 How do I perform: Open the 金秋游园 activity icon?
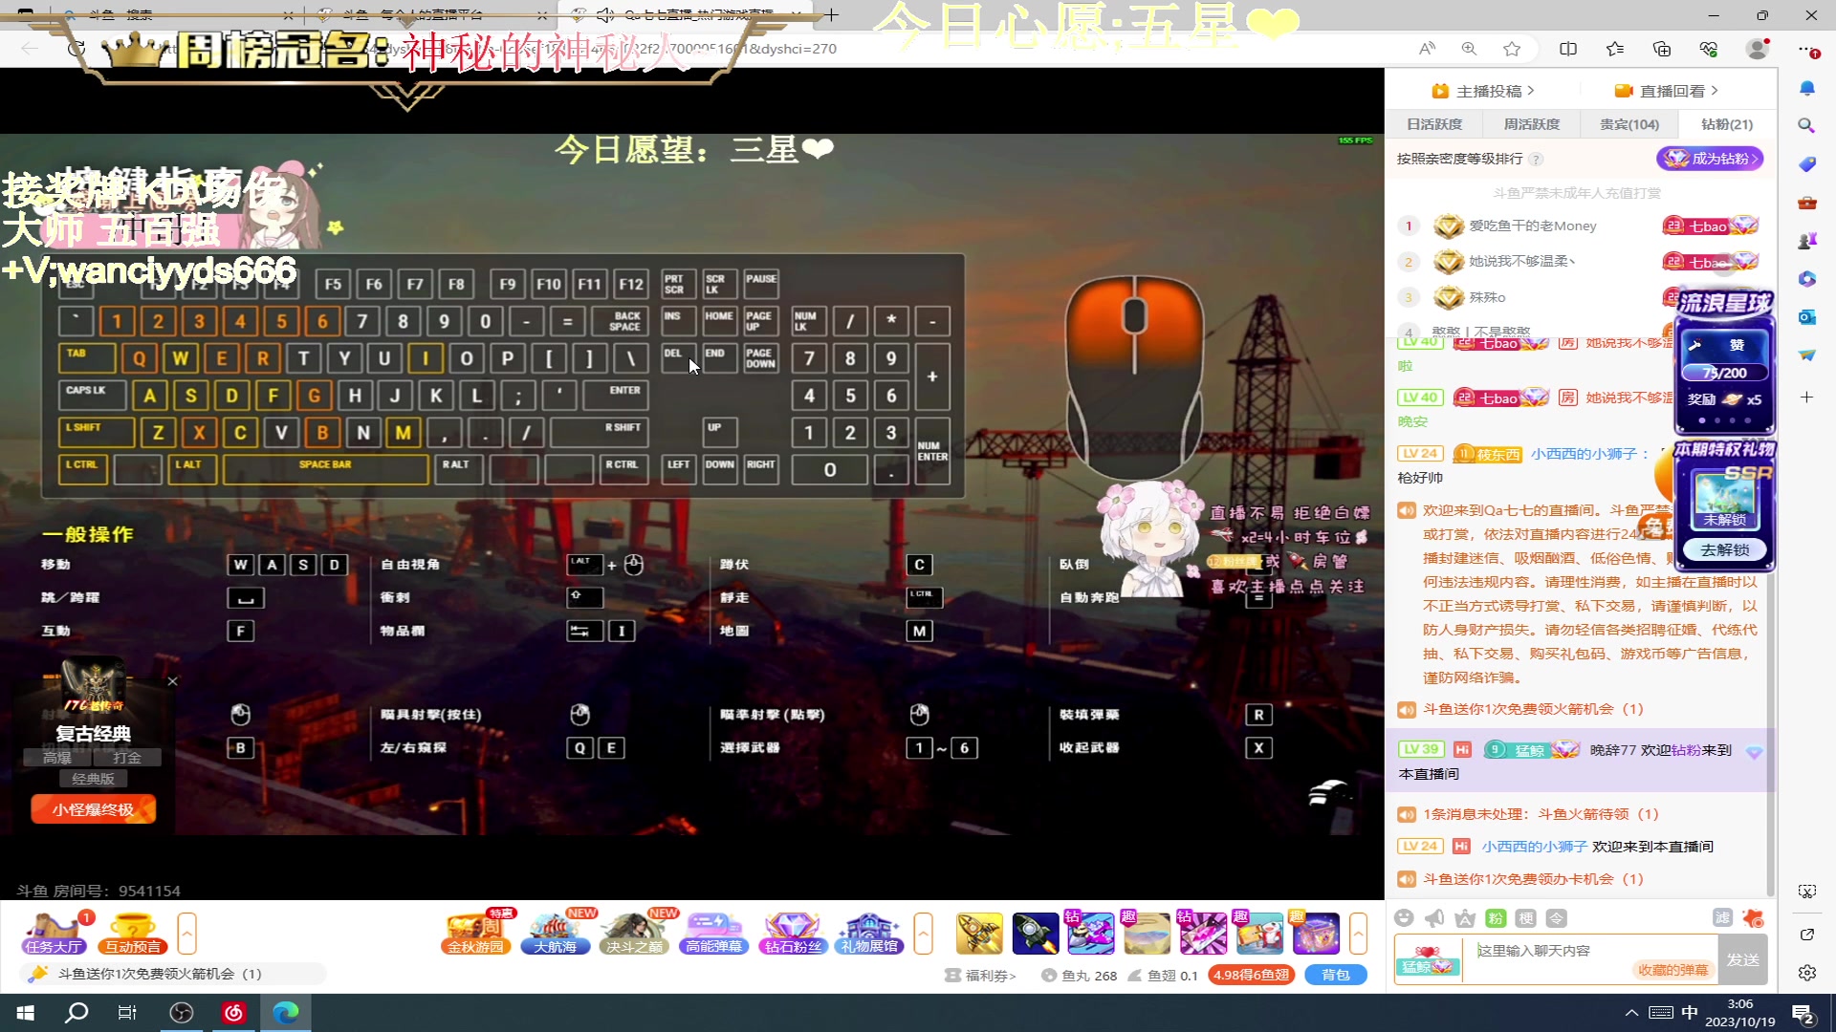pos(475,934)
